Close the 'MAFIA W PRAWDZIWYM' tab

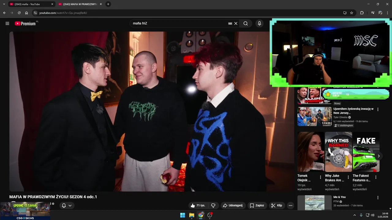tap(101, 4)
